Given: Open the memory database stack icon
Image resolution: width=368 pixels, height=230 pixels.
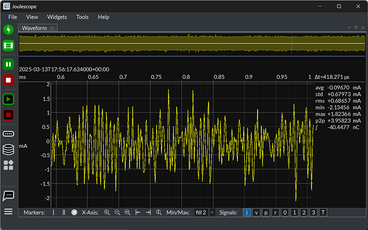Looking at the screenshot, I should click(9, 150).
